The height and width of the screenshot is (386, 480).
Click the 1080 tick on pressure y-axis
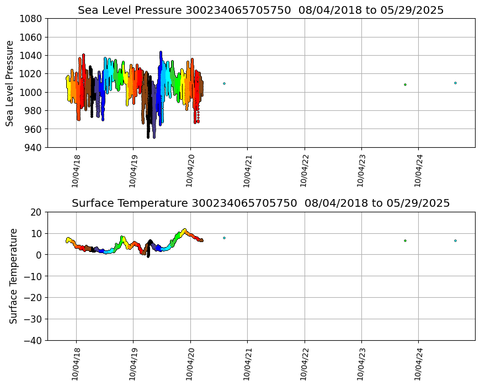pyautogui.click(x=32, y=19)
